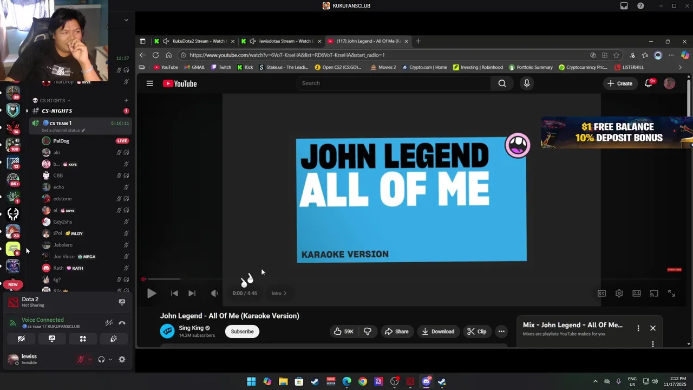
Task: Open Crypto.com Home bookmark
Action: (424, 67)
